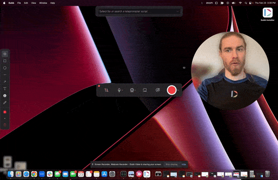Select the numbered step marker tool

[x=5, y=96]
